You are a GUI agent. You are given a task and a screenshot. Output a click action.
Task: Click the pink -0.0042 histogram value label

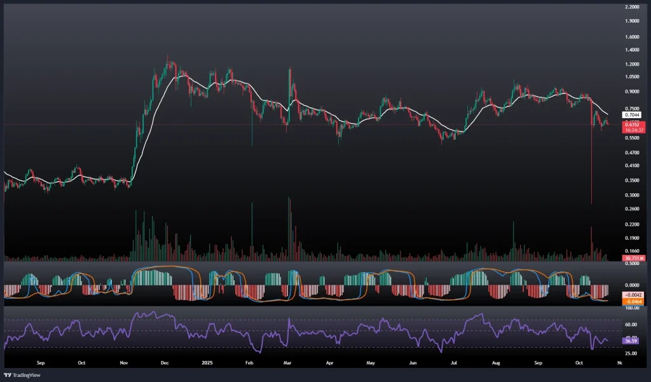[x=633, y=296]
